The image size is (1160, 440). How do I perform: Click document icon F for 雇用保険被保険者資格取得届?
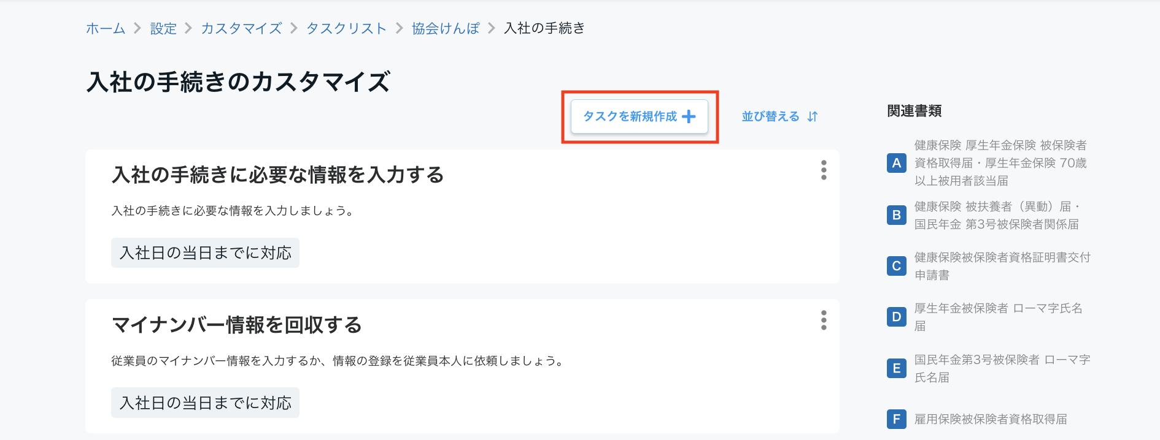click(x=897, y=419)
